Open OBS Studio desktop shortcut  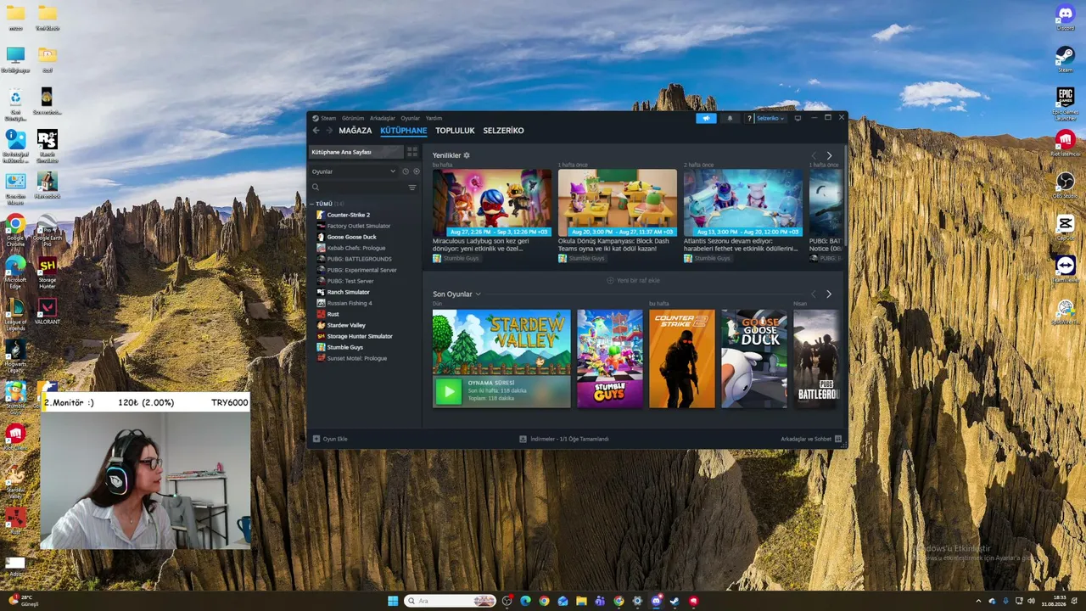click(1066, 186)
